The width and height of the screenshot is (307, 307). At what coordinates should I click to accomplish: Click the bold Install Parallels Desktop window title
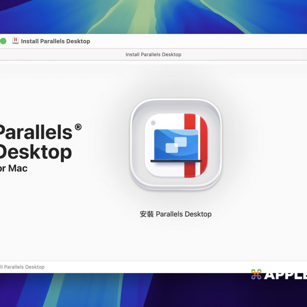pyautogui.click(x=55, y=41)
